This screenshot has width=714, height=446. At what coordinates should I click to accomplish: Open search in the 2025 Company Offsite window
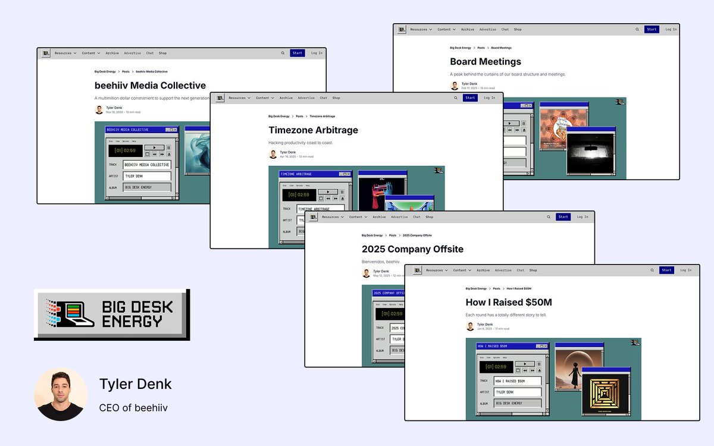point(549,217)
